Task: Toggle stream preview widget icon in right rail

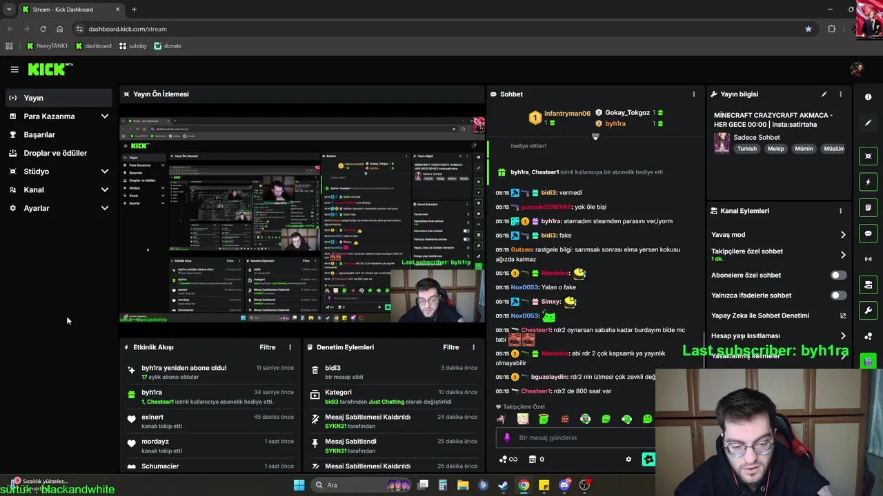Action: pyautogui.click(x=868, y=156)
